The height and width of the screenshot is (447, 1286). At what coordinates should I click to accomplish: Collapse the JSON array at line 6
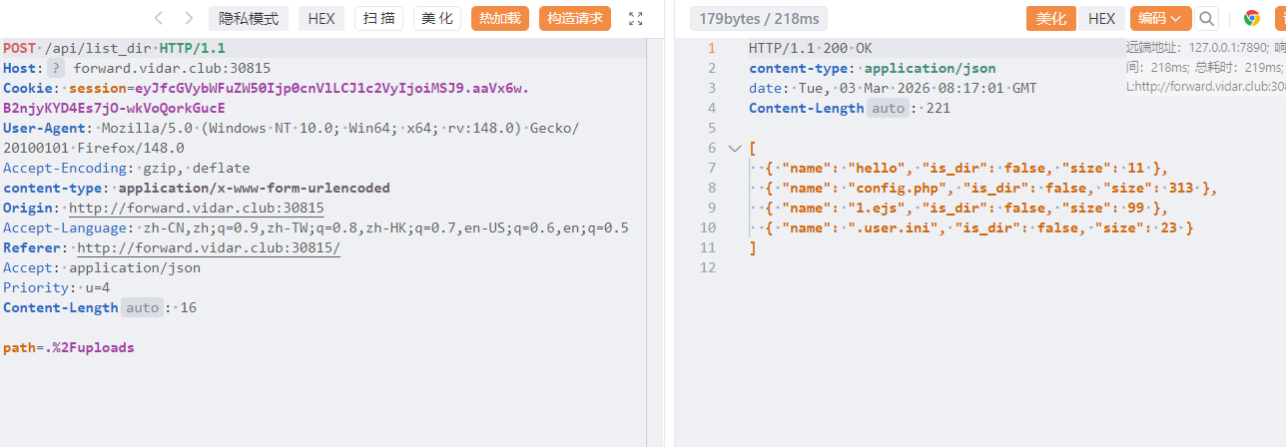coord(735,148)
